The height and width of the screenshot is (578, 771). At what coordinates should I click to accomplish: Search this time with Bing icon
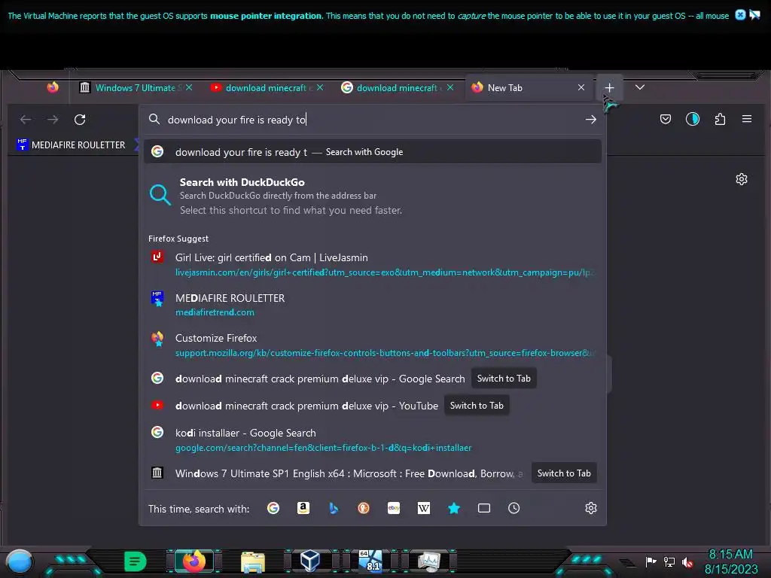[334, 508]
